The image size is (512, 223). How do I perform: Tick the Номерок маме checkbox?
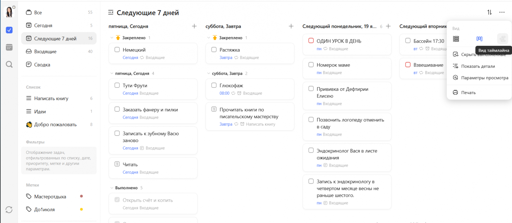pyautogui.click(x=311, y=65)
